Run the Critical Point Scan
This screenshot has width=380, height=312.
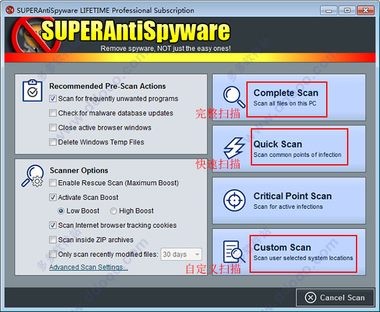point(289,201)
